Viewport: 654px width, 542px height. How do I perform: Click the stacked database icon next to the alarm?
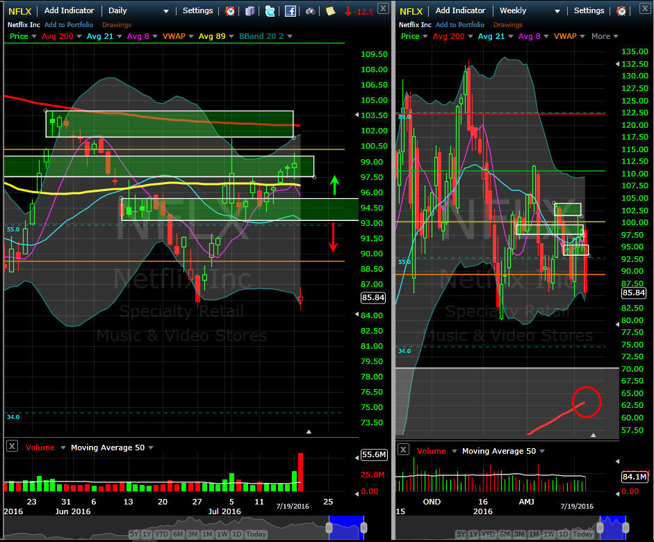point(250,11)
